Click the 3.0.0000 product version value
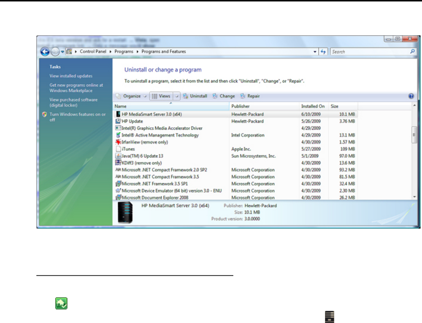 [252, 219]
